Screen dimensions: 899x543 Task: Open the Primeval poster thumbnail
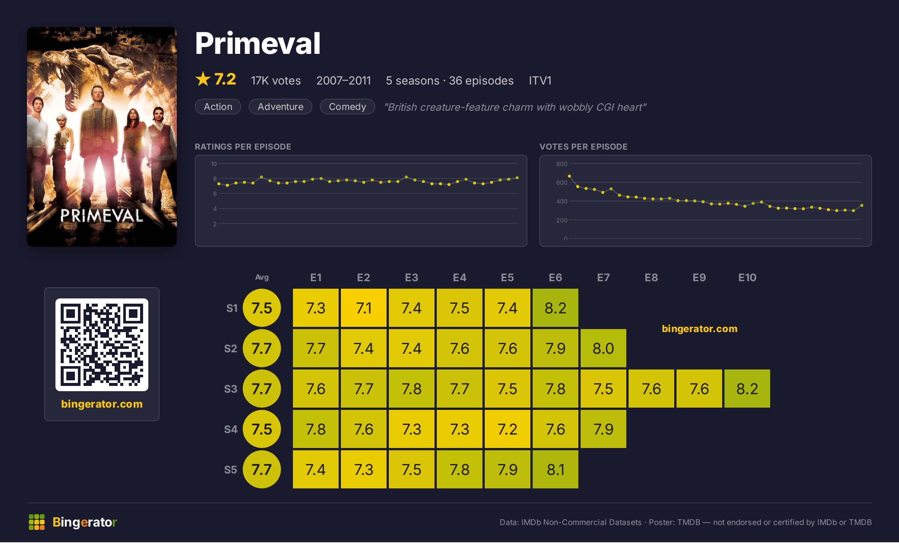pyautogui.click(x=102, y=137)
